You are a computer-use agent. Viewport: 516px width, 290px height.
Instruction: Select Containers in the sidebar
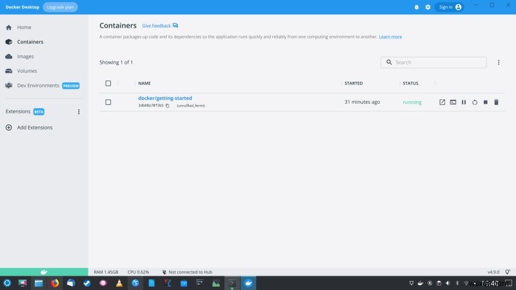(x=30, y=42)
